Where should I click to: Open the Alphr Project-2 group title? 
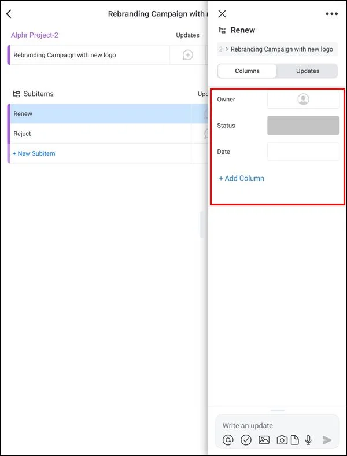tap(35, 35)
